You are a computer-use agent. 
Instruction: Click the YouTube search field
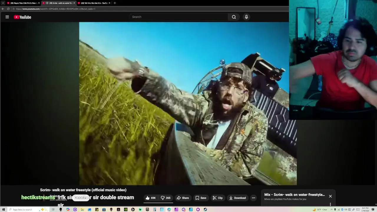[179, 17]
